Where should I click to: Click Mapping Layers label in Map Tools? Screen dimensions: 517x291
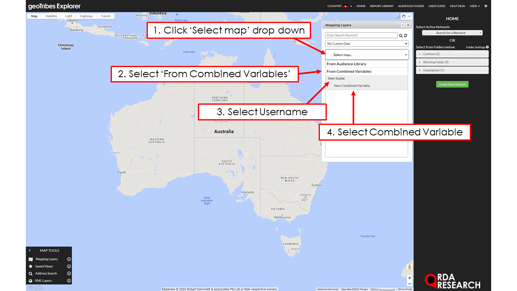pos(47,259)
